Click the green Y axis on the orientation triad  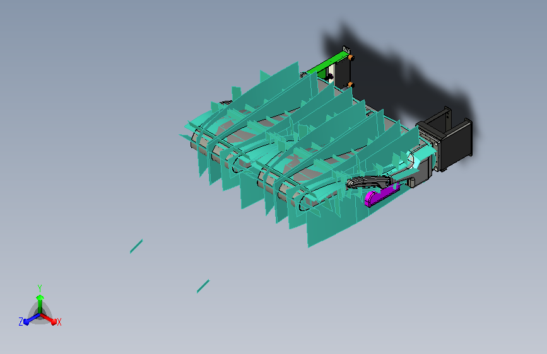click(40, 304)
